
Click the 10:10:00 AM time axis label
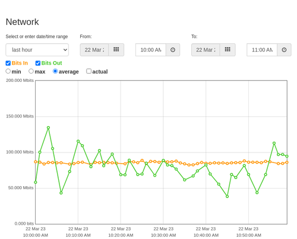(78, 235)
